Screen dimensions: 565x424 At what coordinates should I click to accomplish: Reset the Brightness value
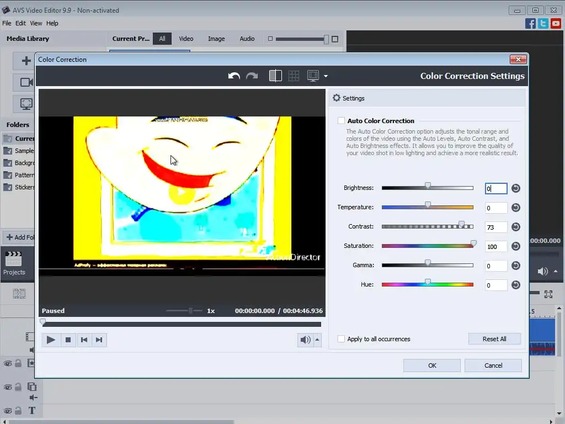[516, 188]
